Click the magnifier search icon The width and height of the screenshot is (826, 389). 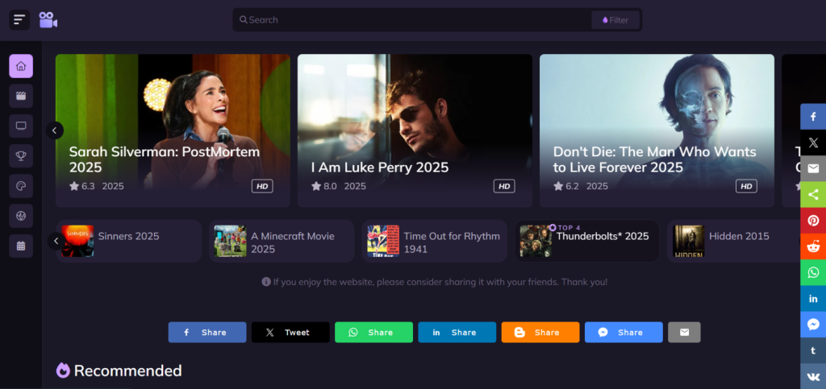coord(244,20)
